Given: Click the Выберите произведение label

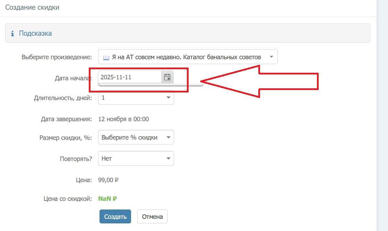Looking at the screenshot, I should 57,57.
